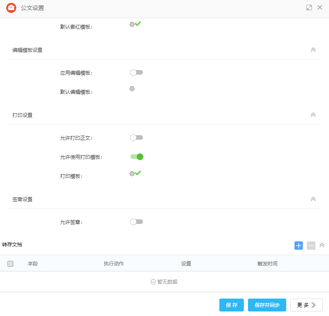329x316 pixels.
Task: Check the table header select-all checkbox
Action: click(10, 264)
